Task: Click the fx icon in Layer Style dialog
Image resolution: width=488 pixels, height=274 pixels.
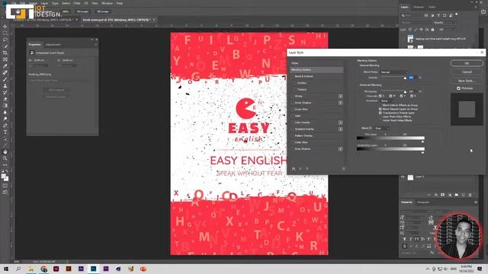Action: coord(294,169)
